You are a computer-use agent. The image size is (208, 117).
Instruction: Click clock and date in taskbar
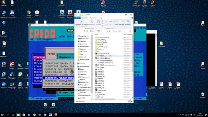(x=200, y=115)
